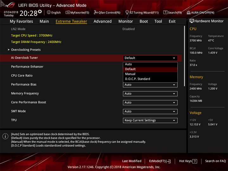Click the +12V 12.153 V reading
Screen dimensions: 228x171
point(195,124)
